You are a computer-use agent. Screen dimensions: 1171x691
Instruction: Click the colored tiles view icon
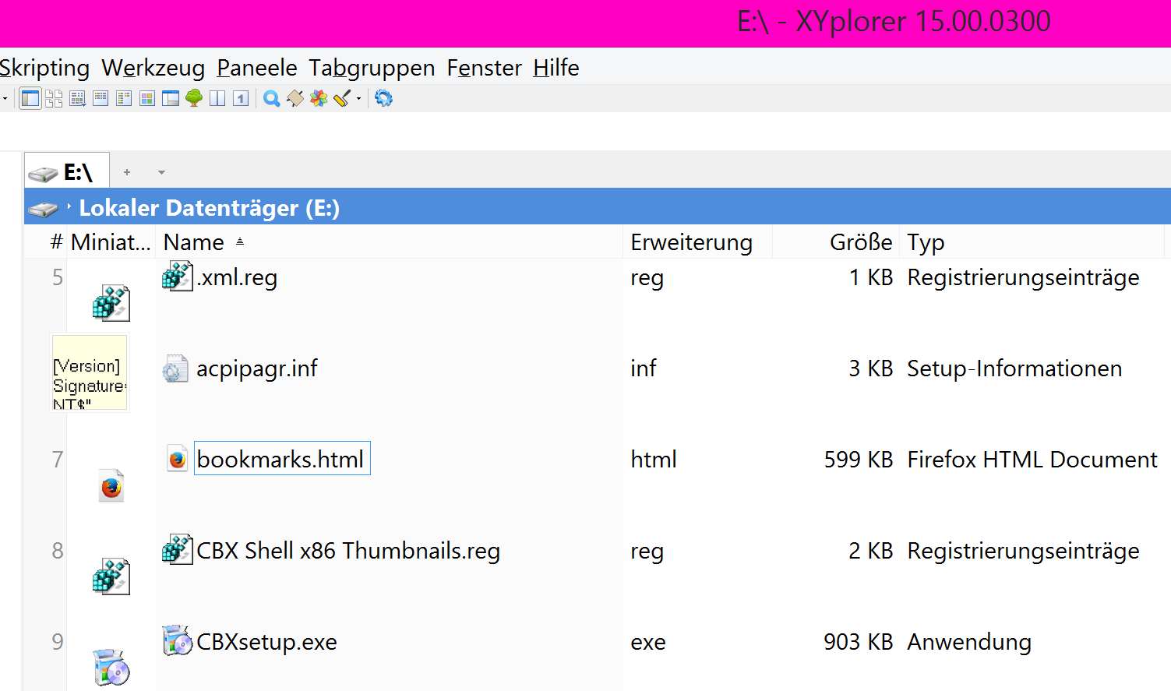click(147, 98)
